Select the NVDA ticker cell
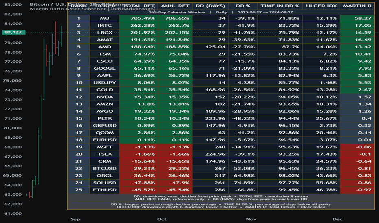Image resolution: width=379 pixels, height=223 pixels. coord(105,97)
